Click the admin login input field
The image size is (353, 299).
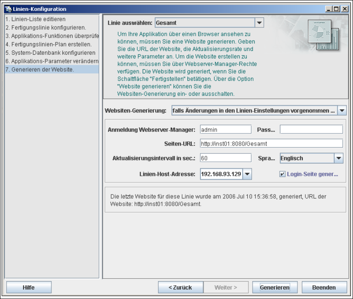[226, 130]
